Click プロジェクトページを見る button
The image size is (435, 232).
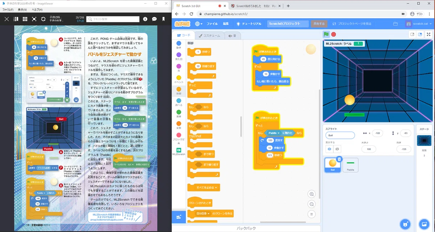(352, 24)
